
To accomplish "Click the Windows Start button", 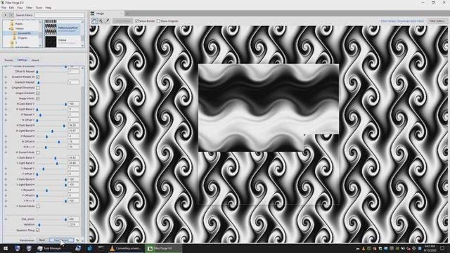I will (6, 248).
